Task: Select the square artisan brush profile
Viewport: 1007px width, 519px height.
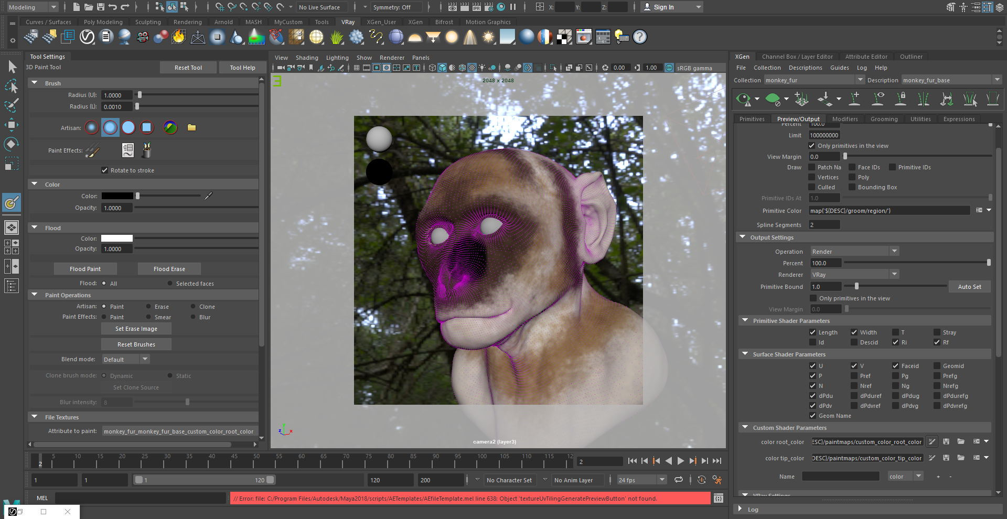Action: (x=147, y=127)
